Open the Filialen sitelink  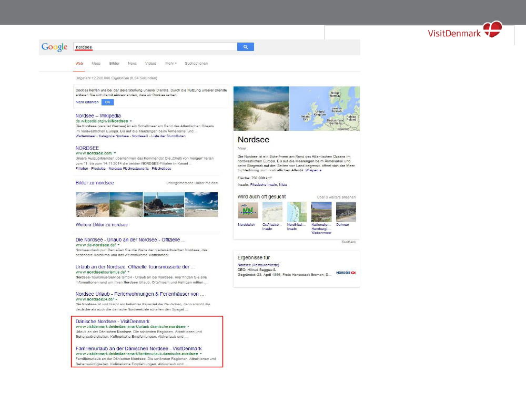click(82, 169)
